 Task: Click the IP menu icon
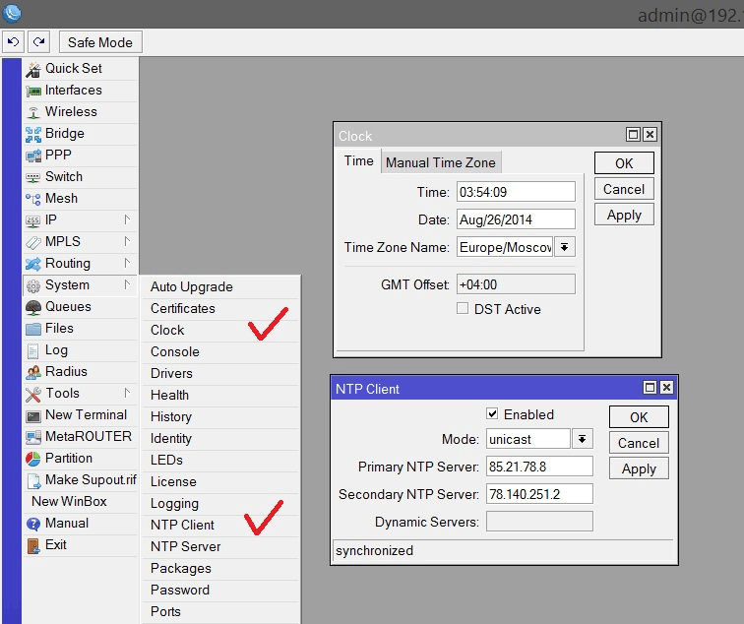pos(33,220)
